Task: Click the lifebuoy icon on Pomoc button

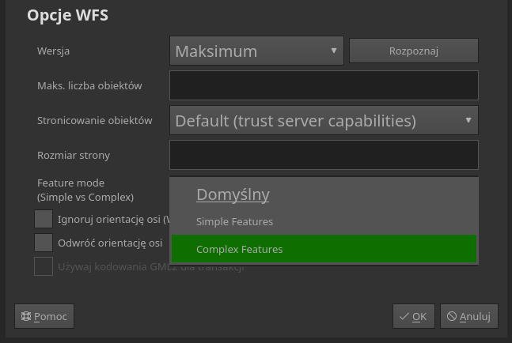Action: coord(25,316)
